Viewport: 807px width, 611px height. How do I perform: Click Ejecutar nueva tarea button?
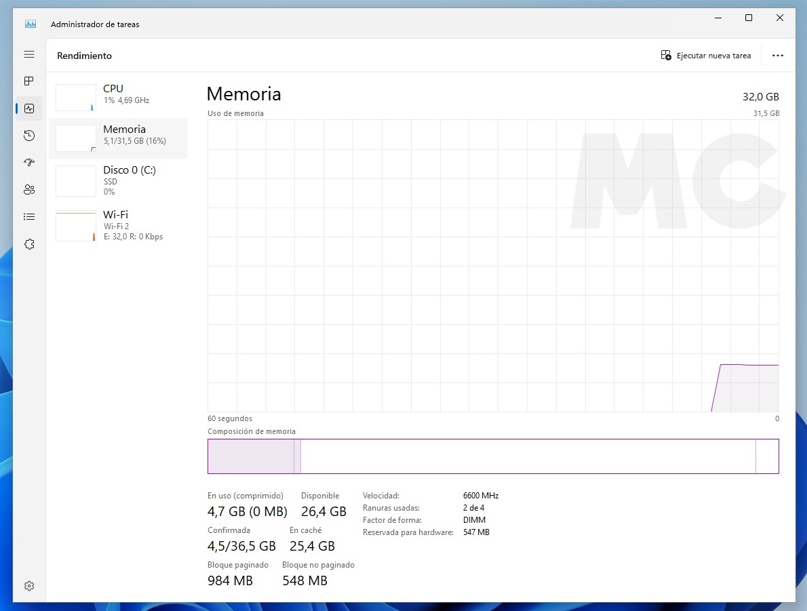(706, 56)
